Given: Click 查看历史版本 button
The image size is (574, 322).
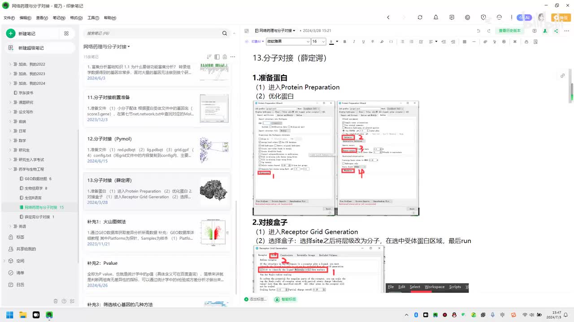Looking at the screenshot, I should 509,30.
